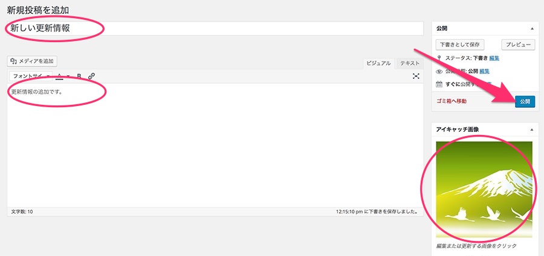
Task: Switch to the テキスト editor tab
Action: 410,63
